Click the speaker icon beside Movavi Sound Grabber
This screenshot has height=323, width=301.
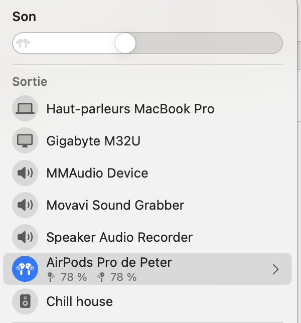pos(25,205)
